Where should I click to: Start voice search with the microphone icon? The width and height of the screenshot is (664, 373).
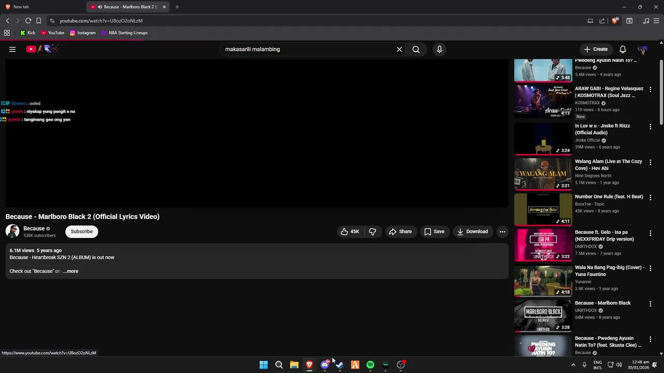click(439, 49)
